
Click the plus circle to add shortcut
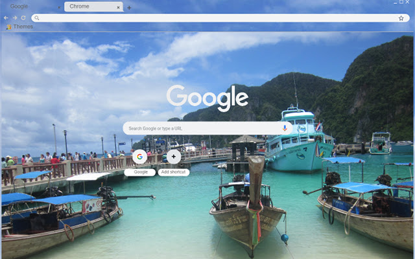point(174,157)
